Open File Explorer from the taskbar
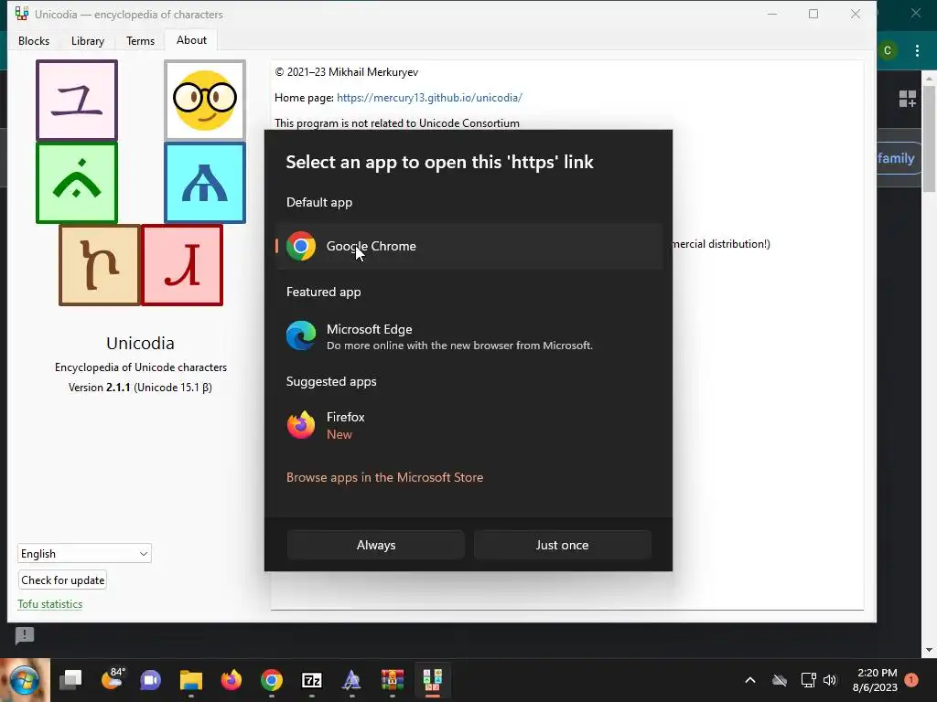 [x=191, y=680]
